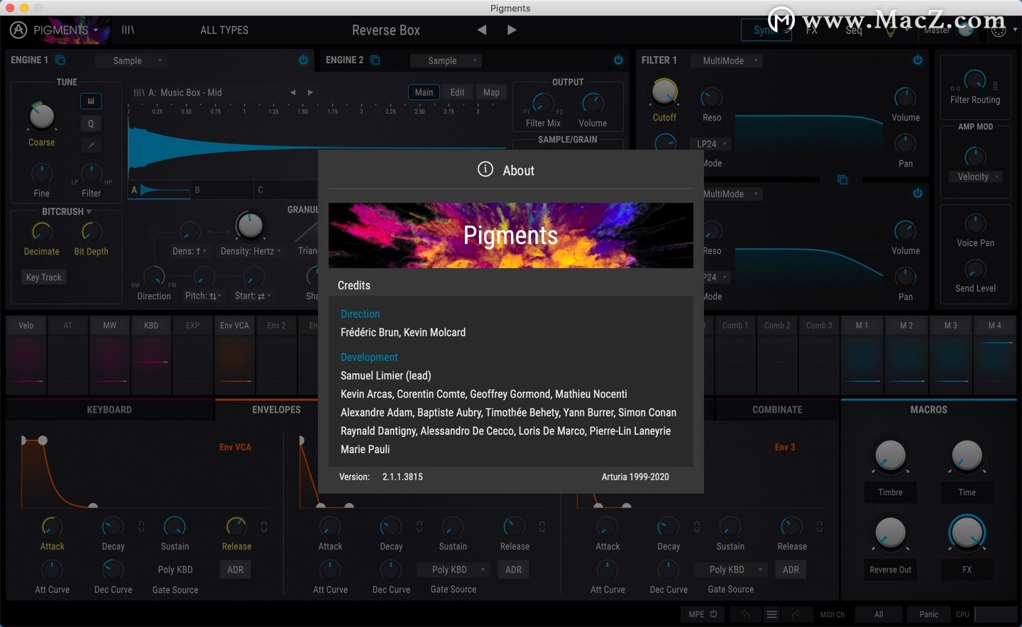The image size is (1022, 627).
Task: Switch to the Main sample view tab
Action: coord(424,92)
